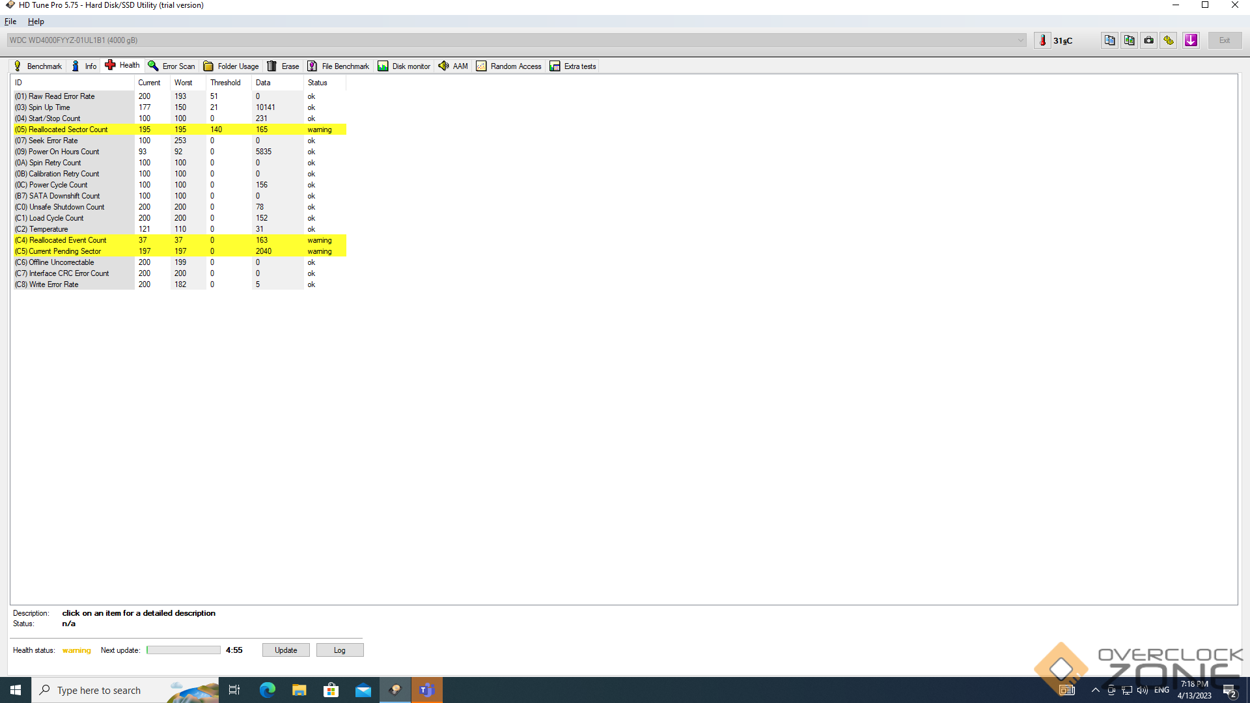The width and height of the screenshot is (1250, 703).
Task: Click the Log button
Action: coord(340,650)
